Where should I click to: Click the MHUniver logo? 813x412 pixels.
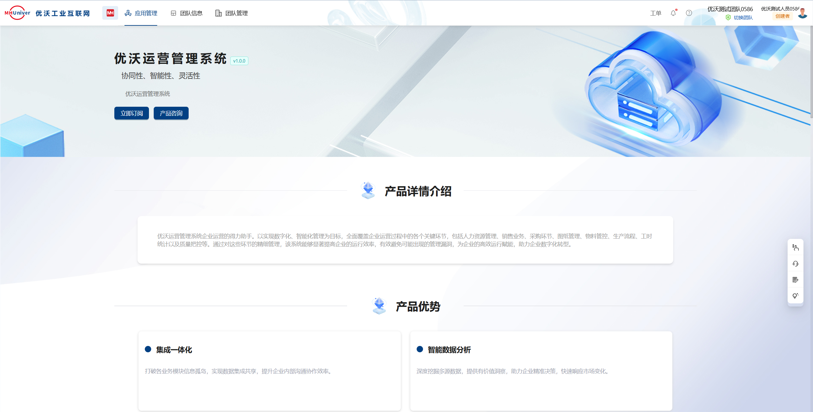[x=17, y=13]
